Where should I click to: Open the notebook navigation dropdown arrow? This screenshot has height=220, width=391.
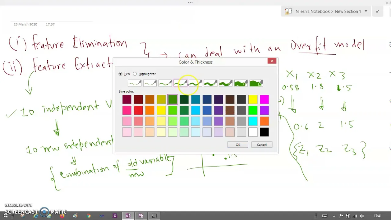click(x=366, y=11)
